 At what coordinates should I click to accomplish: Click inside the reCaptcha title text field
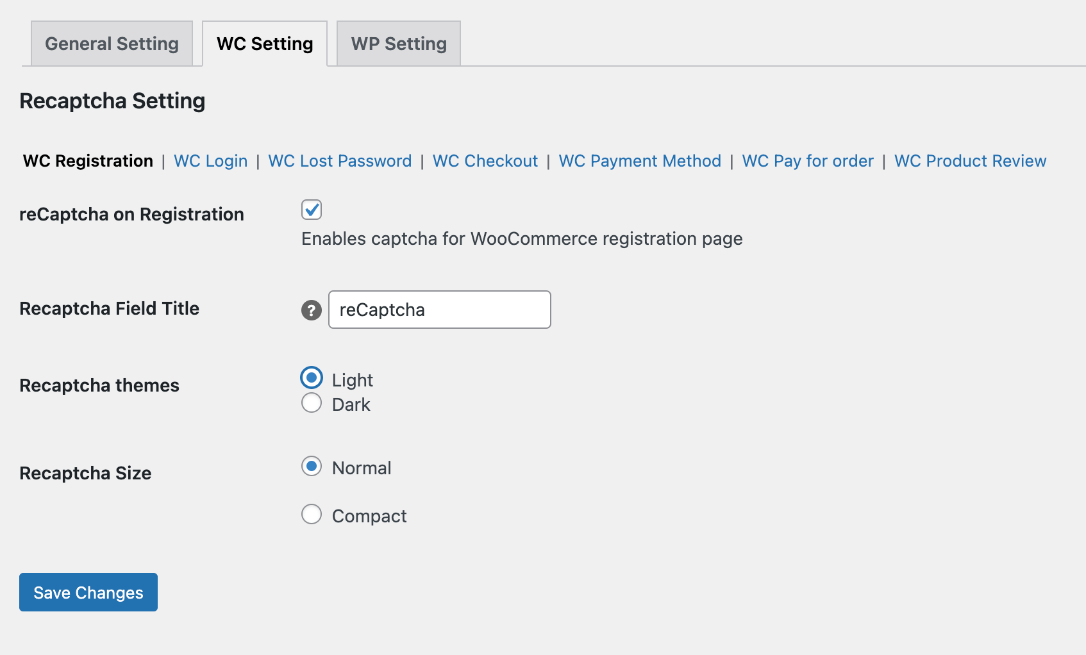pos(439,310)
